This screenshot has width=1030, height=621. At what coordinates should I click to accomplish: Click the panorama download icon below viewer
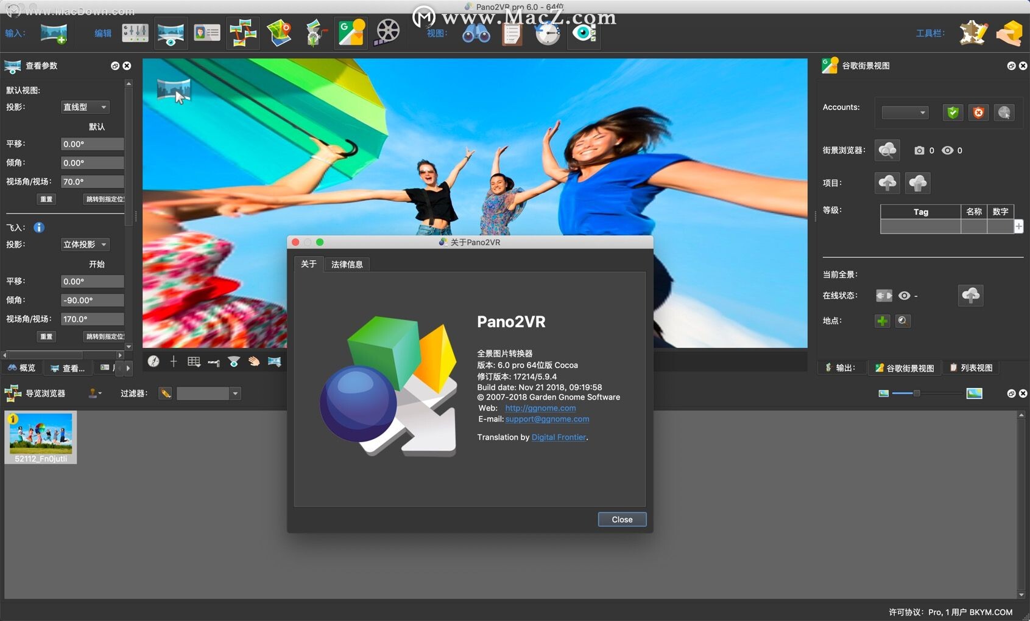[275, 361]
